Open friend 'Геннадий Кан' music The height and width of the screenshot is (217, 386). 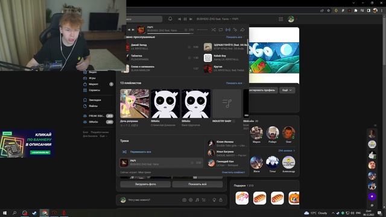click(x=227, y=163)
